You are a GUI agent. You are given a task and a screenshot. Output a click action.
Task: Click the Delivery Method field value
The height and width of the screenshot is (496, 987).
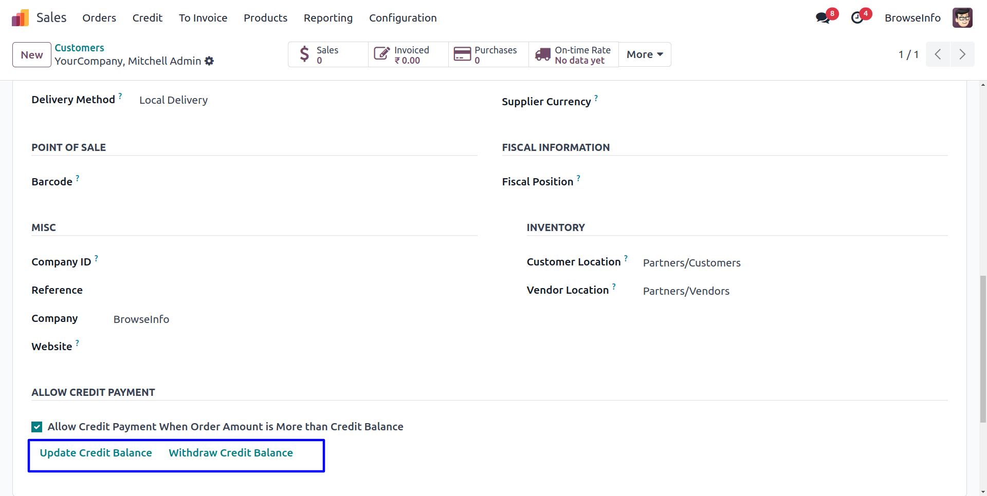point(173,100)
